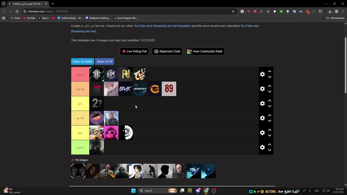347x195 pixels.
Task: Open the Extensions puzzle menu
Action: [x=320, y=11]
